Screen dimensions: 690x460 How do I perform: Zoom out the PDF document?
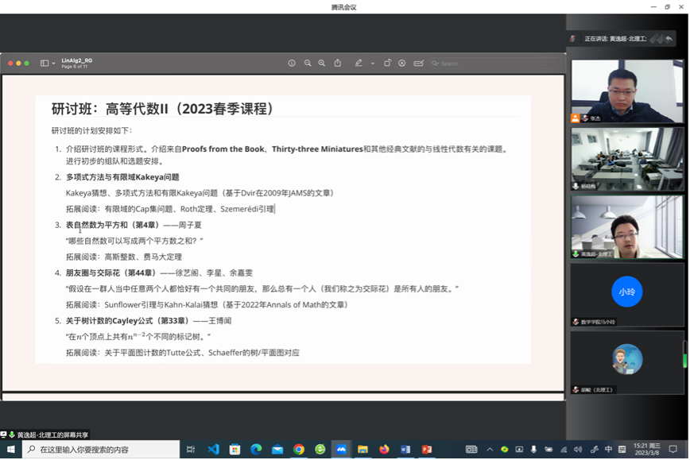click(x=308, y=64)
